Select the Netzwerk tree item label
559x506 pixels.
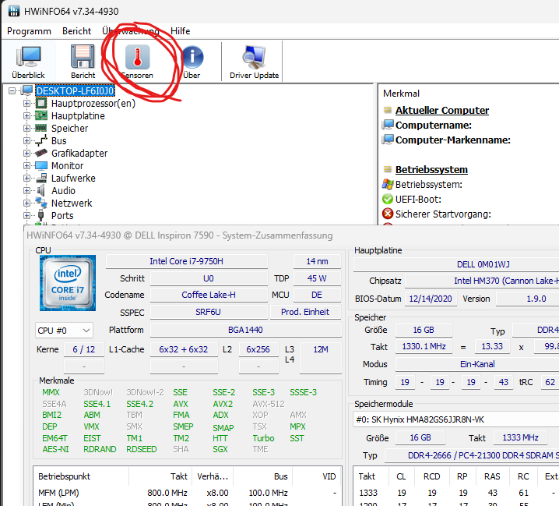(x=72, y=203)
